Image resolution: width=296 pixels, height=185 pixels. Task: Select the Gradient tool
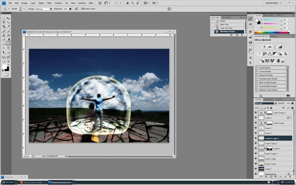click(x=8, y=39)
